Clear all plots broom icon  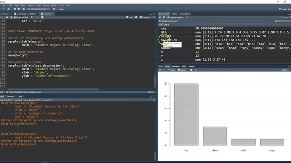click(x=196, y=70)
